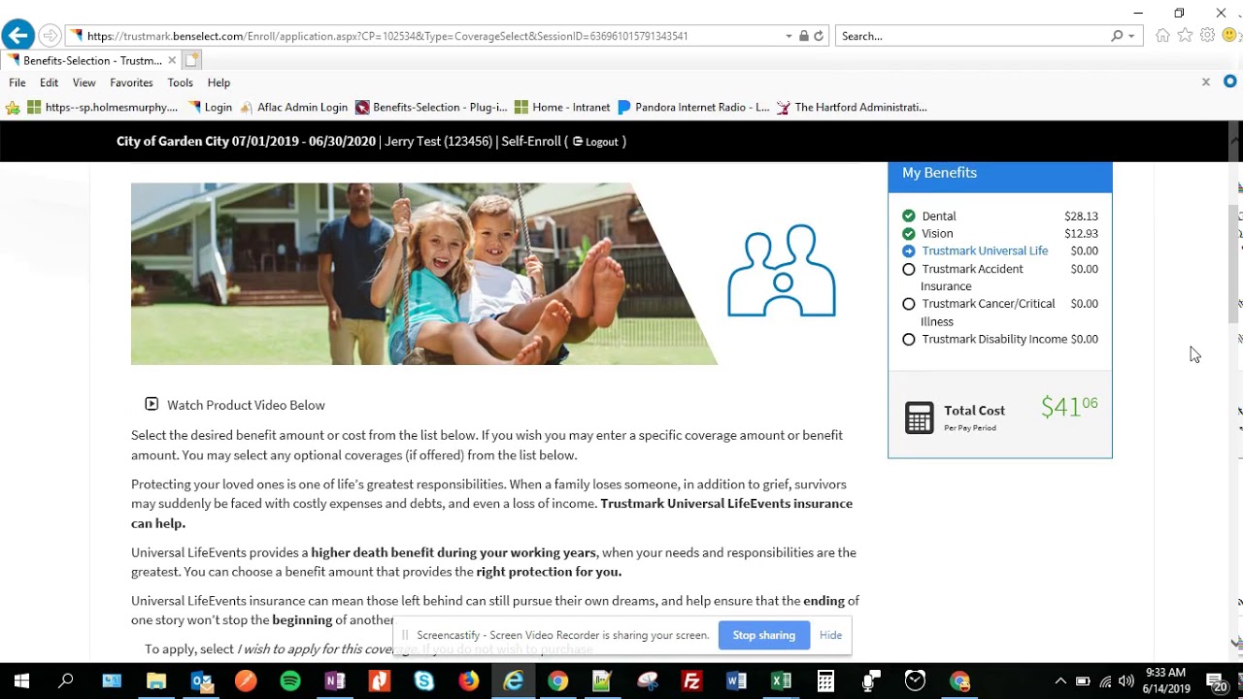This screenshot has width=1243, height=699.
Task: Open Windows search magnifier on taskbar
Action: 66,682
